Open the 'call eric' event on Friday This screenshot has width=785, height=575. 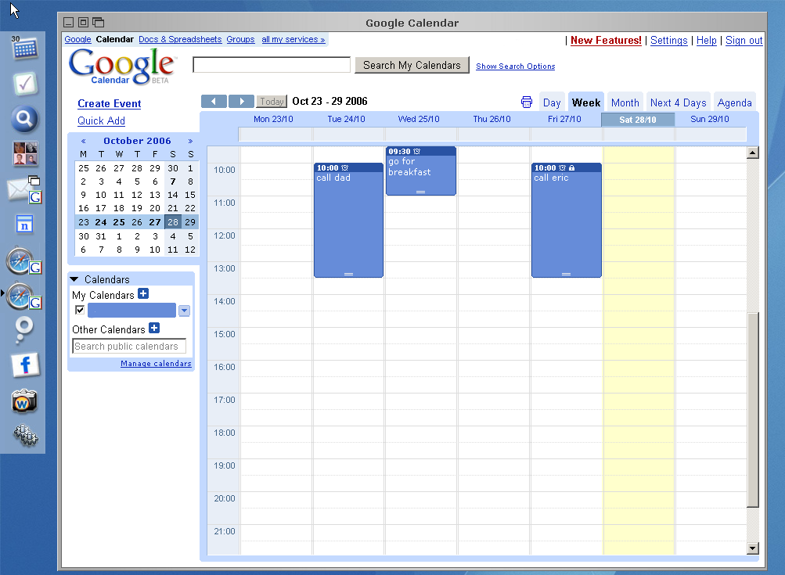coord(566,220)
